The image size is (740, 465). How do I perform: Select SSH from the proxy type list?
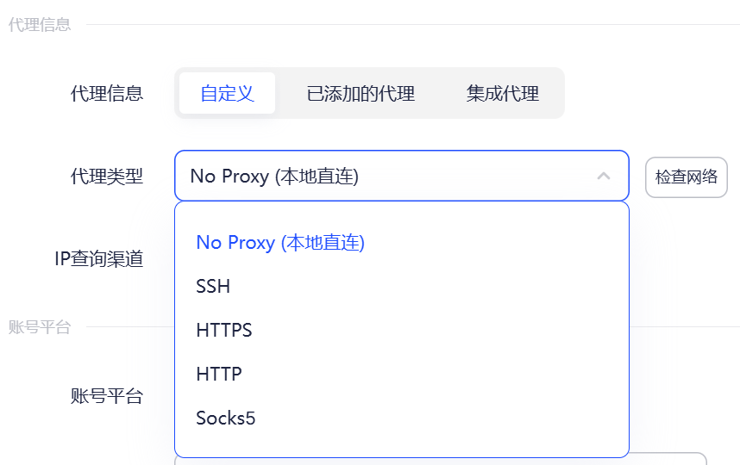(213, 287)
